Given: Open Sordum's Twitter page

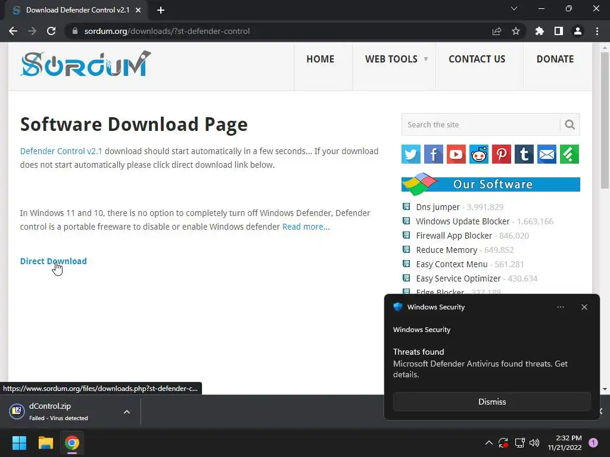Looking at the screenshot, I should tap(411, 154).
